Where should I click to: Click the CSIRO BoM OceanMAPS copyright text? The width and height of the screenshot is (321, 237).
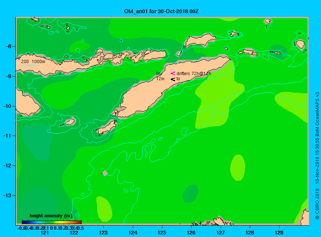317,156
